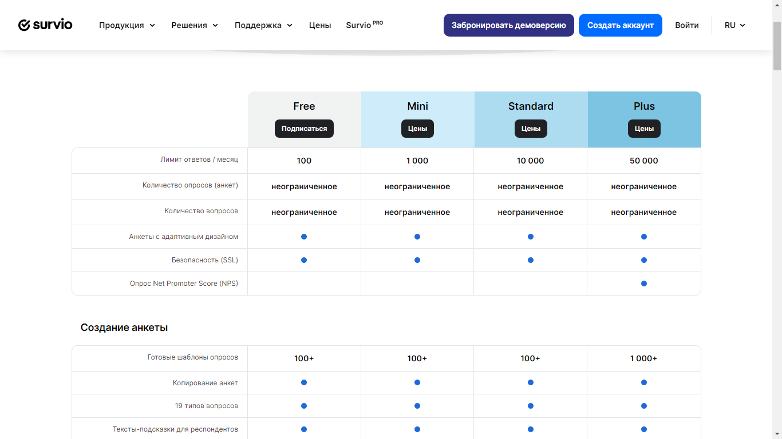Click the Войти login link
782x439 pixels.
(686, 25)
